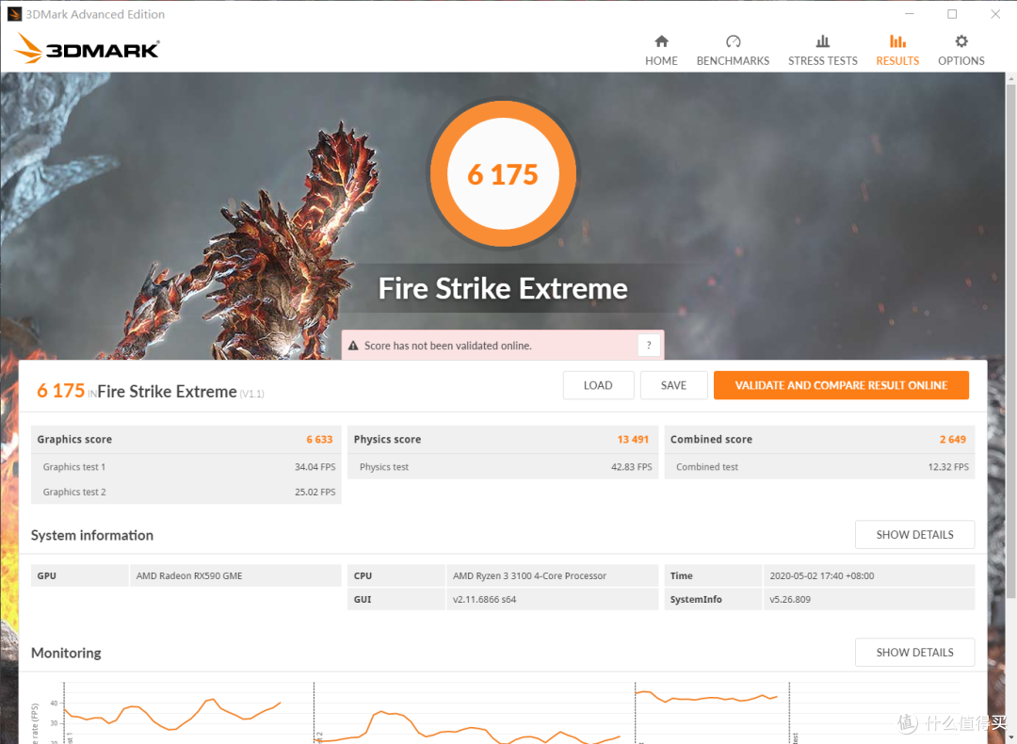The width and height of the screenshot is (1017, 744).
Task: Click the SAVE button
Action: (x=673, y=385)
